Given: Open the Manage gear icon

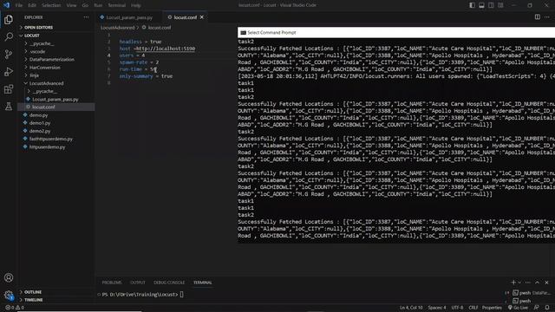Looking at the screenshot, I should pos(9,295).
